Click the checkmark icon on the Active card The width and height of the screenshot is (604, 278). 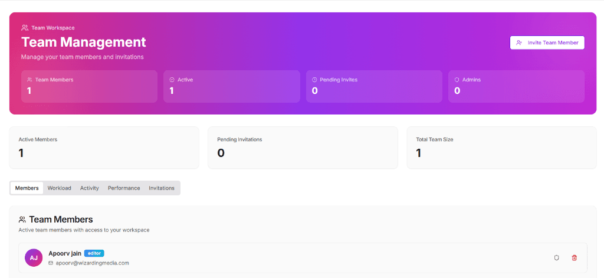point(172,80)
